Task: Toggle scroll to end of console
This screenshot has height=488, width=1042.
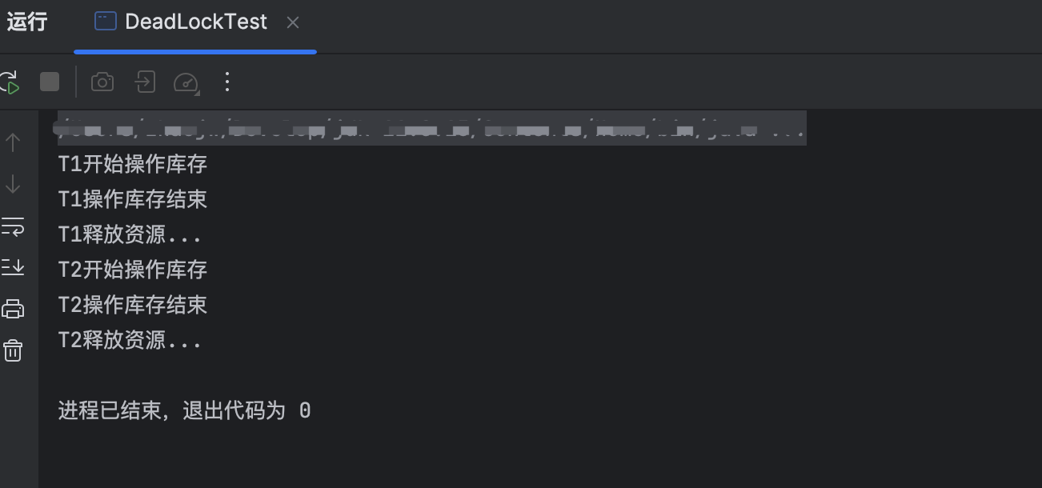Action: point(13,267)
